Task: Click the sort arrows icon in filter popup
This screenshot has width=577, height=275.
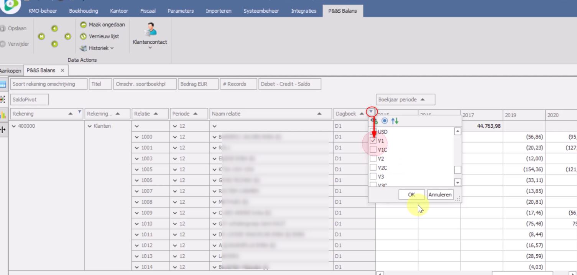Action: (x=395, y=121)
